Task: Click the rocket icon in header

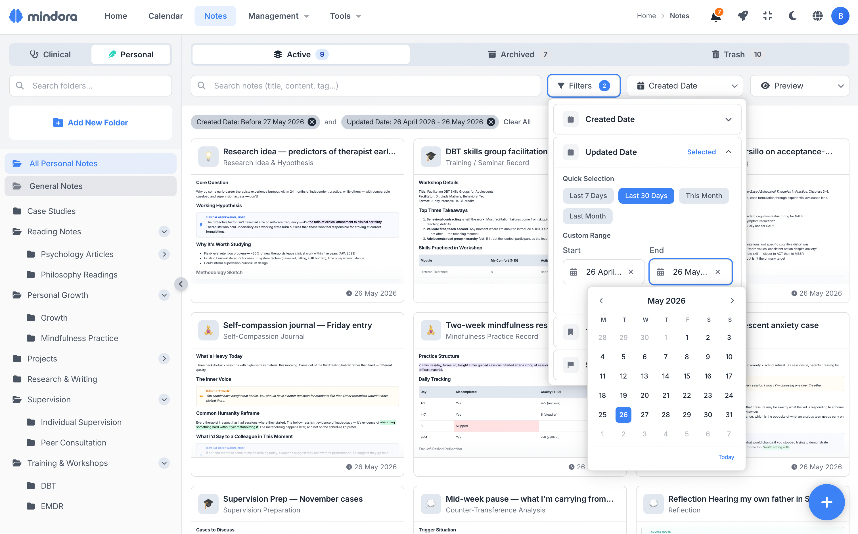Action: 742,16
